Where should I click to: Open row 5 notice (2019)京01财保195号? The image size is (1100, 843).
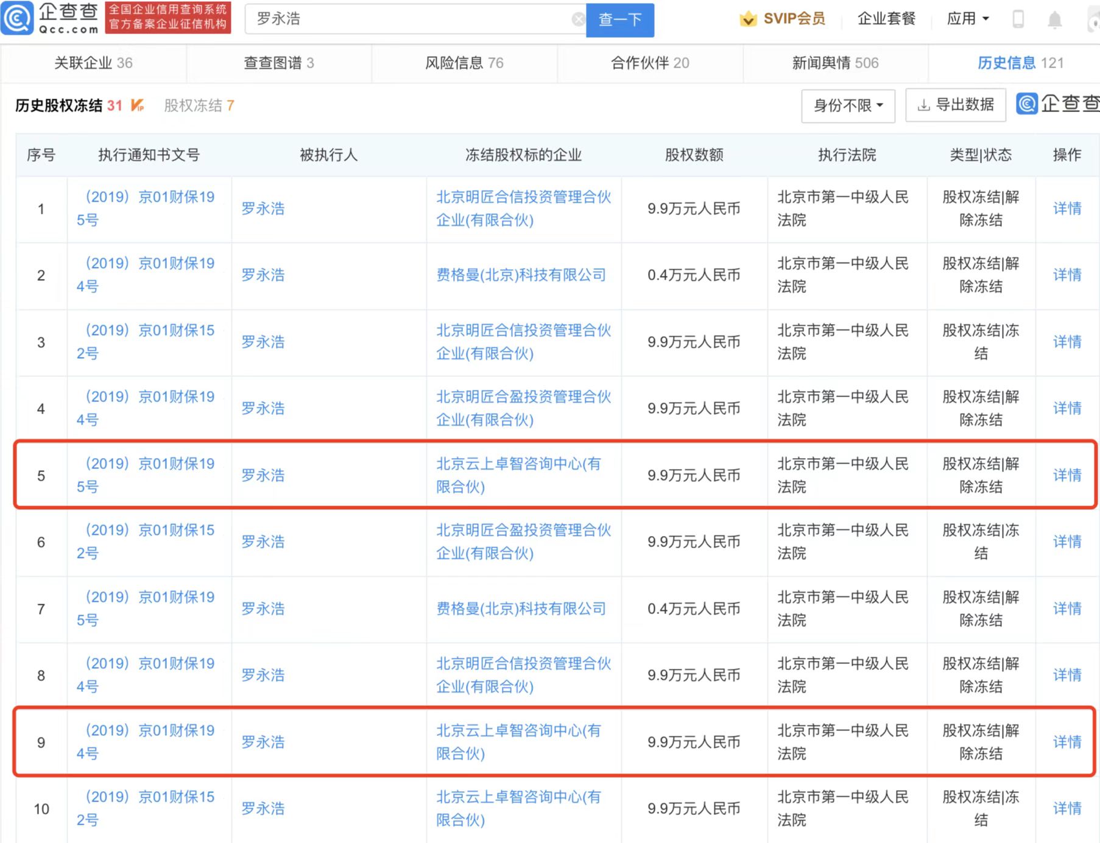pyautogui.click(x=146, y=475)
